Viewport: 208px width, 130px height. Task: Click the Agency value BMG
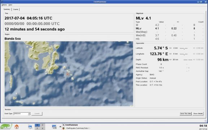coord(152,75)
